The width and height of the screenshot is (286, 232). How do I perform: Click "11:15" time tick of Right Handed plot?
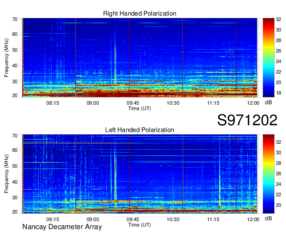tap(213, 103)
